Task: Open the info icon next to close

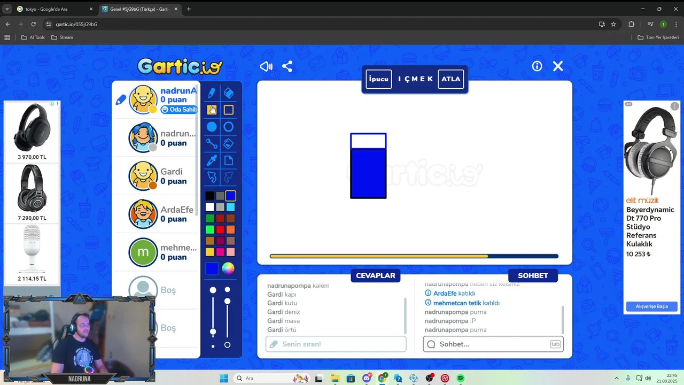Action: tap(537, 66)
